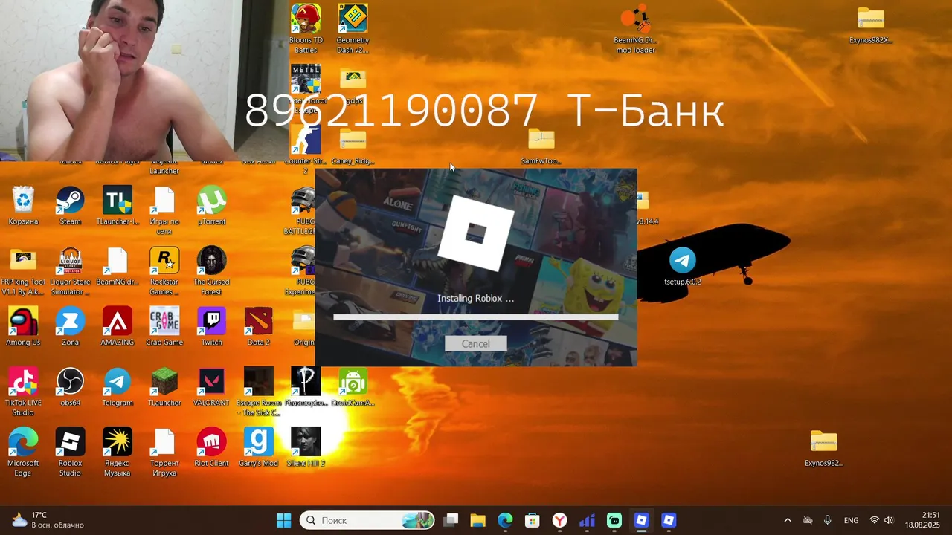Open File Explorer from taskbar
The width and height of the screenshot is (952, 535).
pos(477,520)
